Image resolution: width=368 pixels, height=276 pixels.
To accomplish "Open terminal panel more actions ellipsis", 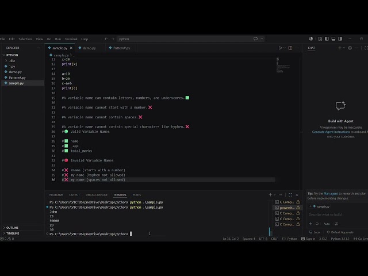I will click(x=281, y=195).
